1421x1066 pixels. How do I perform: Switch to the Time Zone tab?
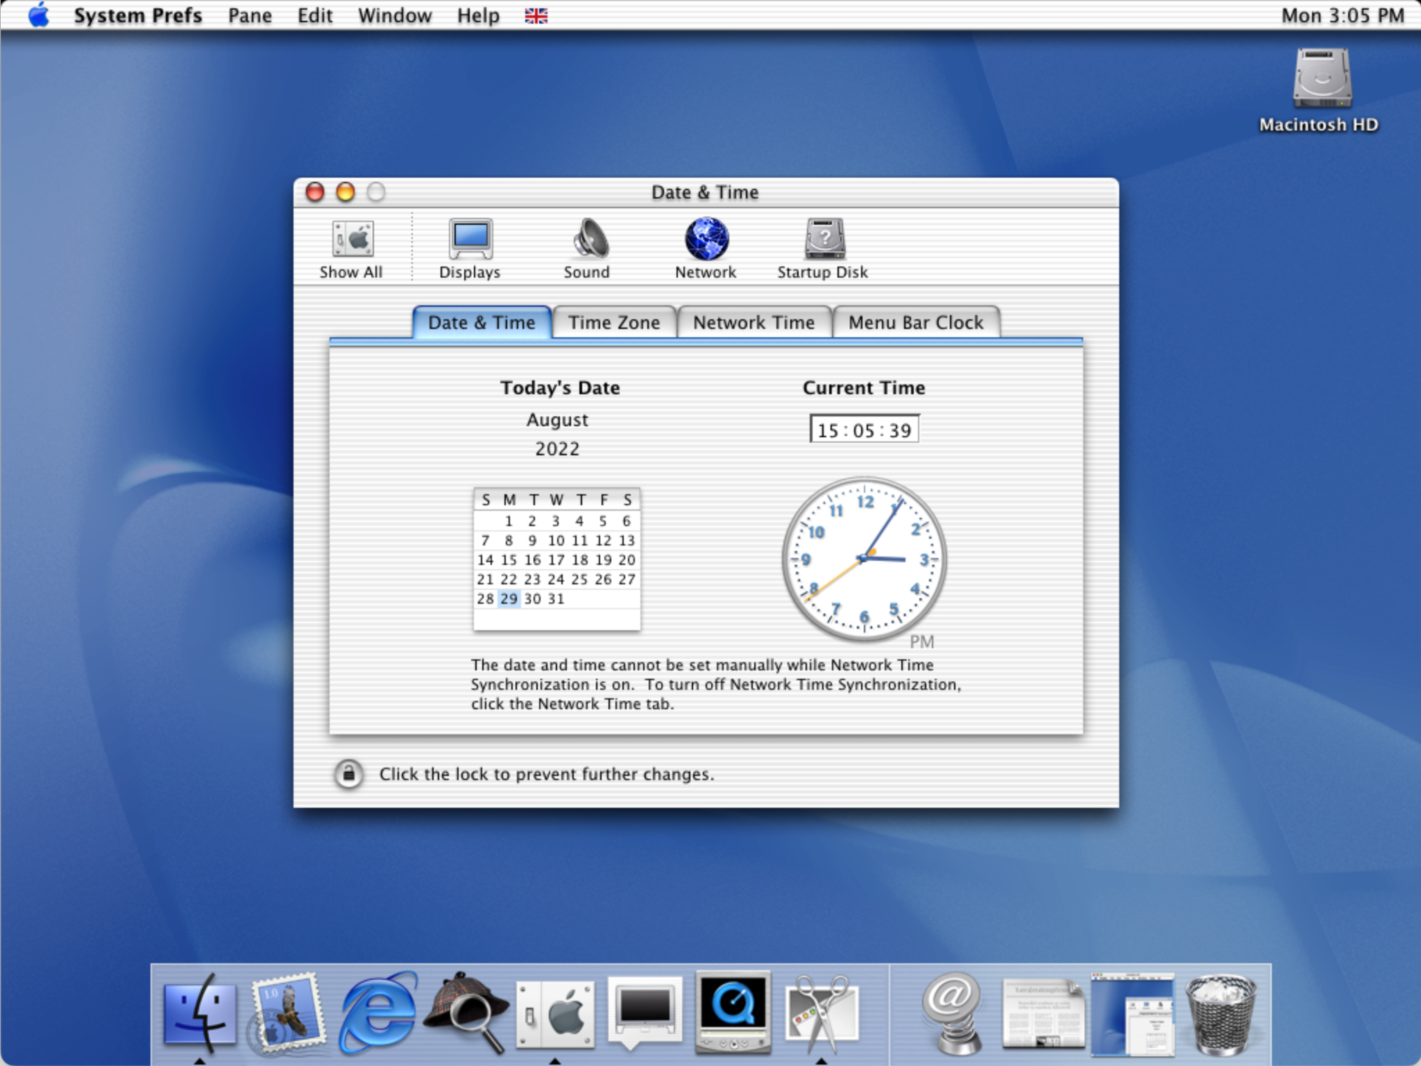click(614, 323)
